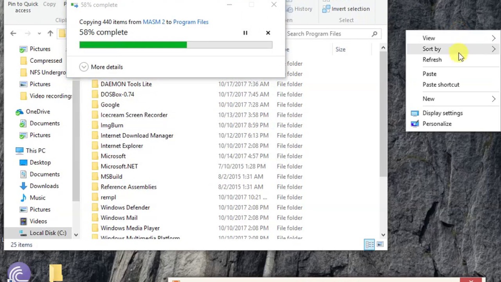Open Desktop under This PC
Viewport: 501px width, 282px height.
(x=40, y=163)
